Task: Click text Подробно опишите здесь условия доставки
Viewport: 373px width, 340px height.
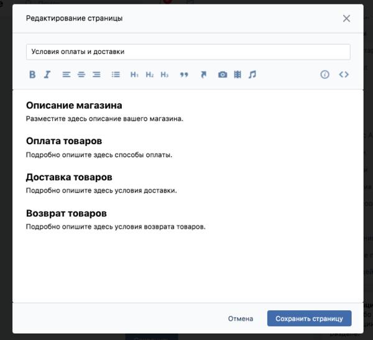Action: point(101,191)
